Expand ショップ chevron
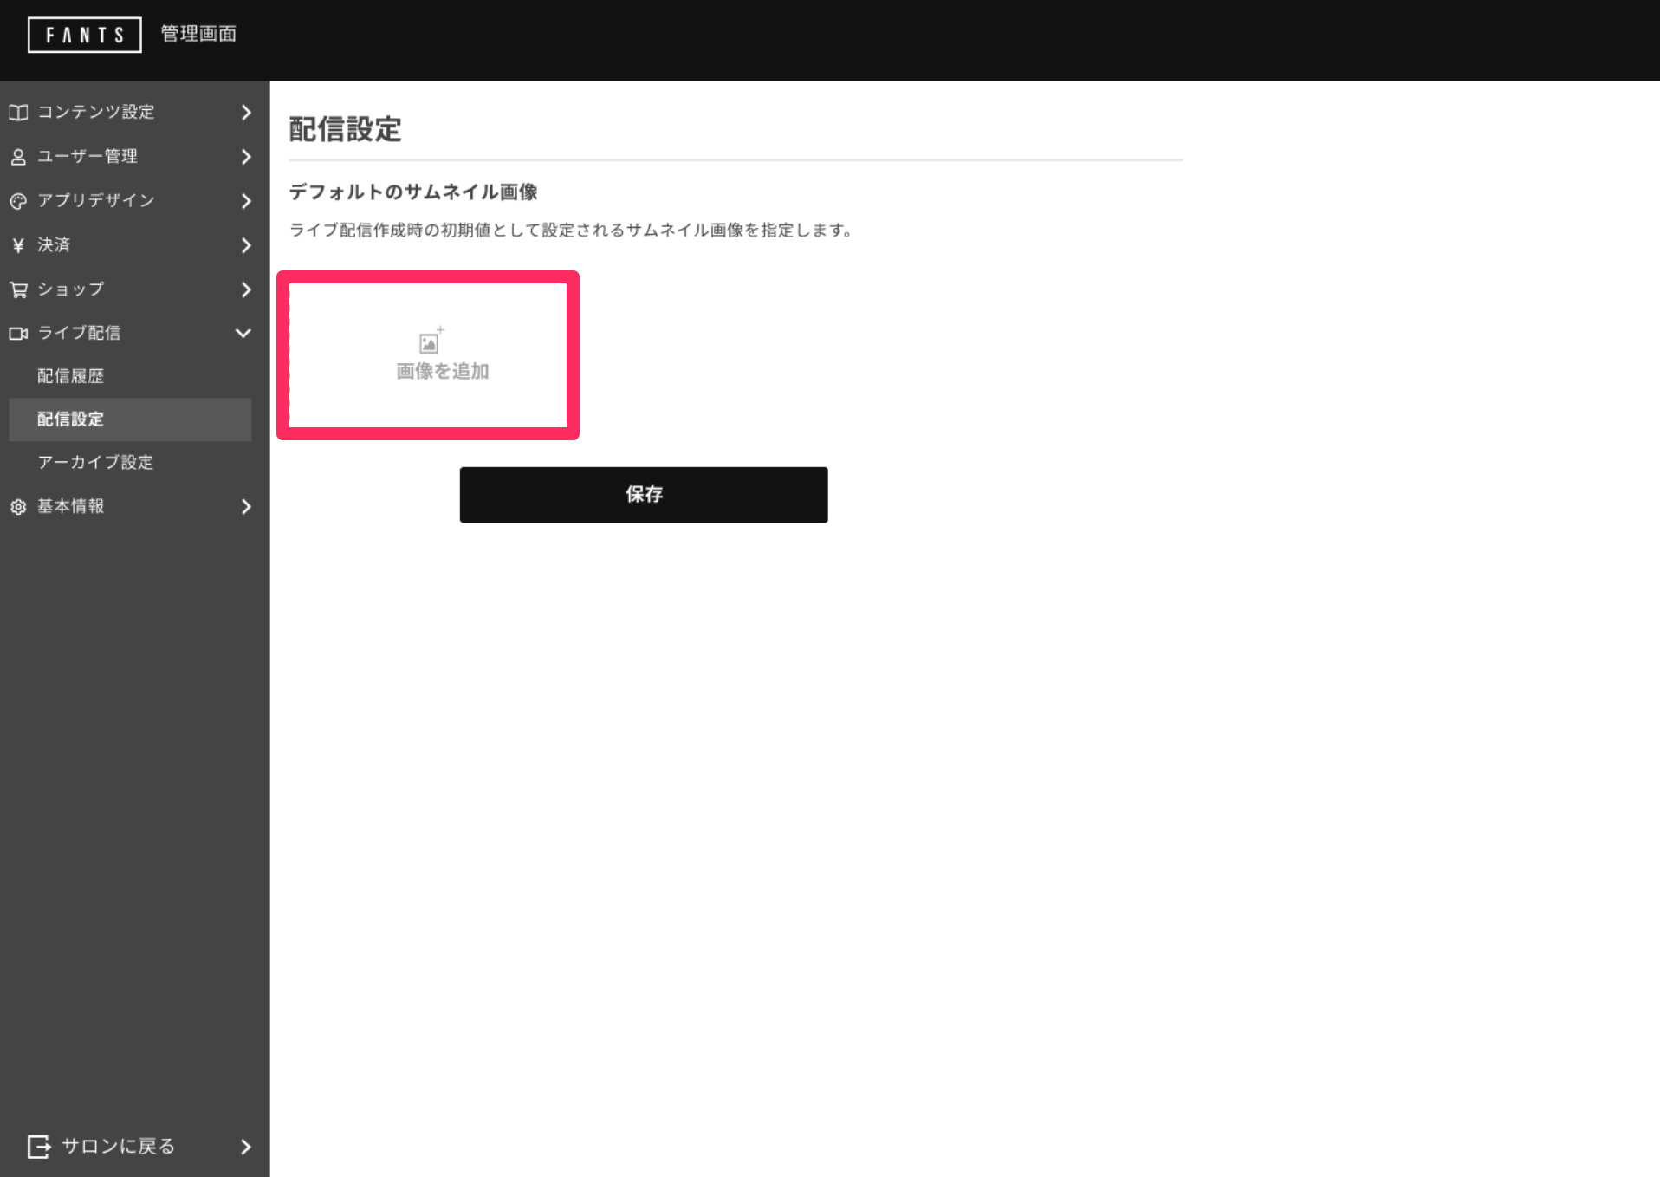 coord(246,289)
